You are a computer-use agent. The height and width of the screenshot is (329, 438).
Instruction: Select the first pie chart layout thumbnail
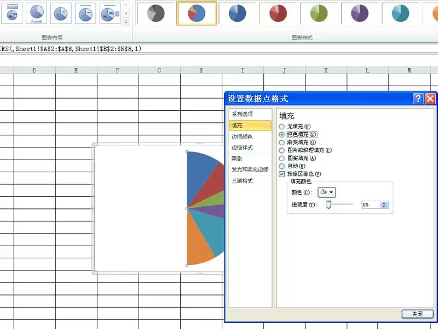pos(11,14)
